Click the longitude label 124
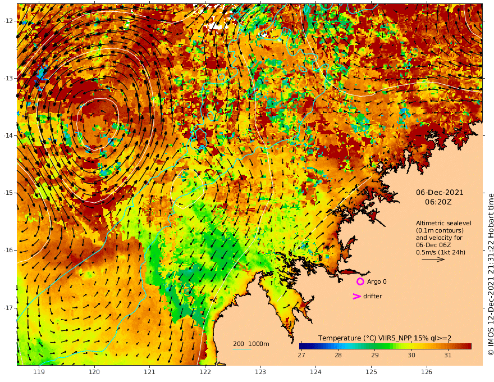The width and height of the screenshot is (494, 382). coord(316,372)
